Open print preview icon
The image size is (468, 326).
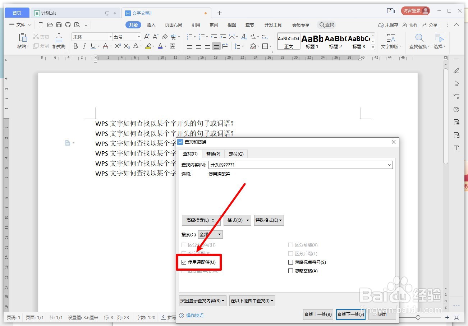click(x=77, y=25)
